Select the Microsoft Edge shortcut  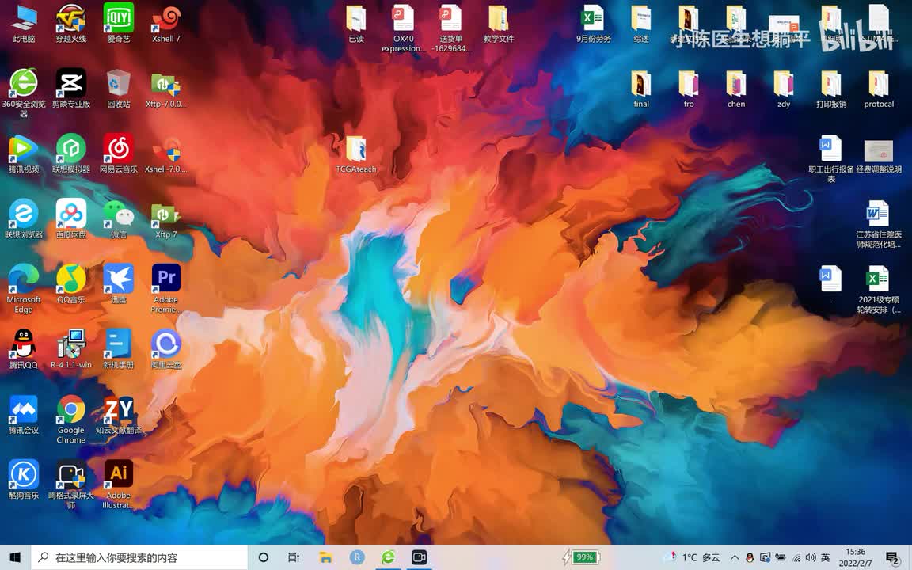pos(24,288)
